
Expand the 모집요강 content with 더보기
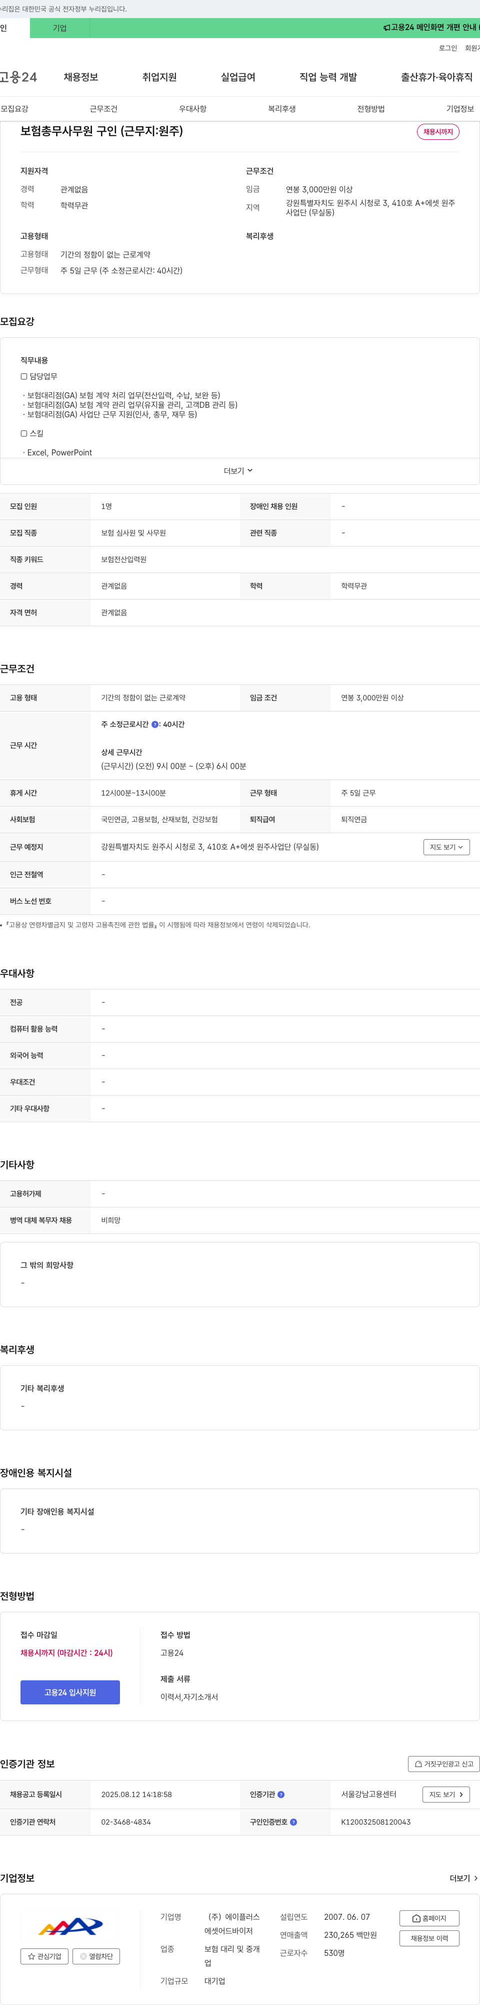239,471
